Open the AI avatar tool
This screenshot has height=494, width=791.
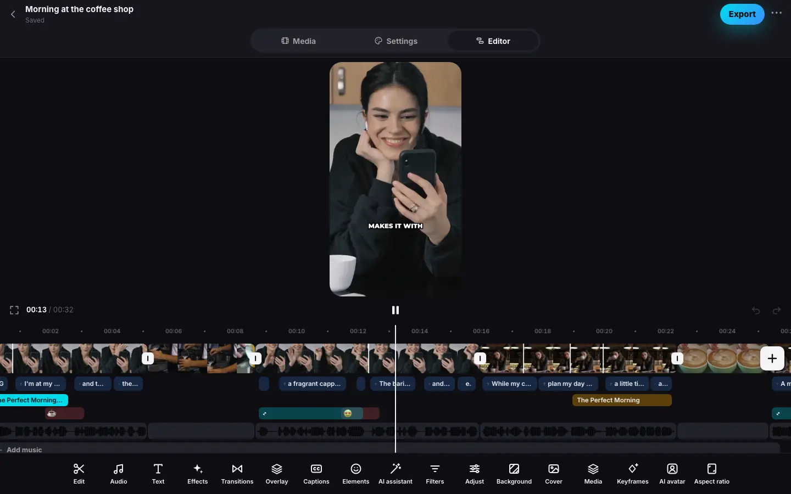click(672, 474)
